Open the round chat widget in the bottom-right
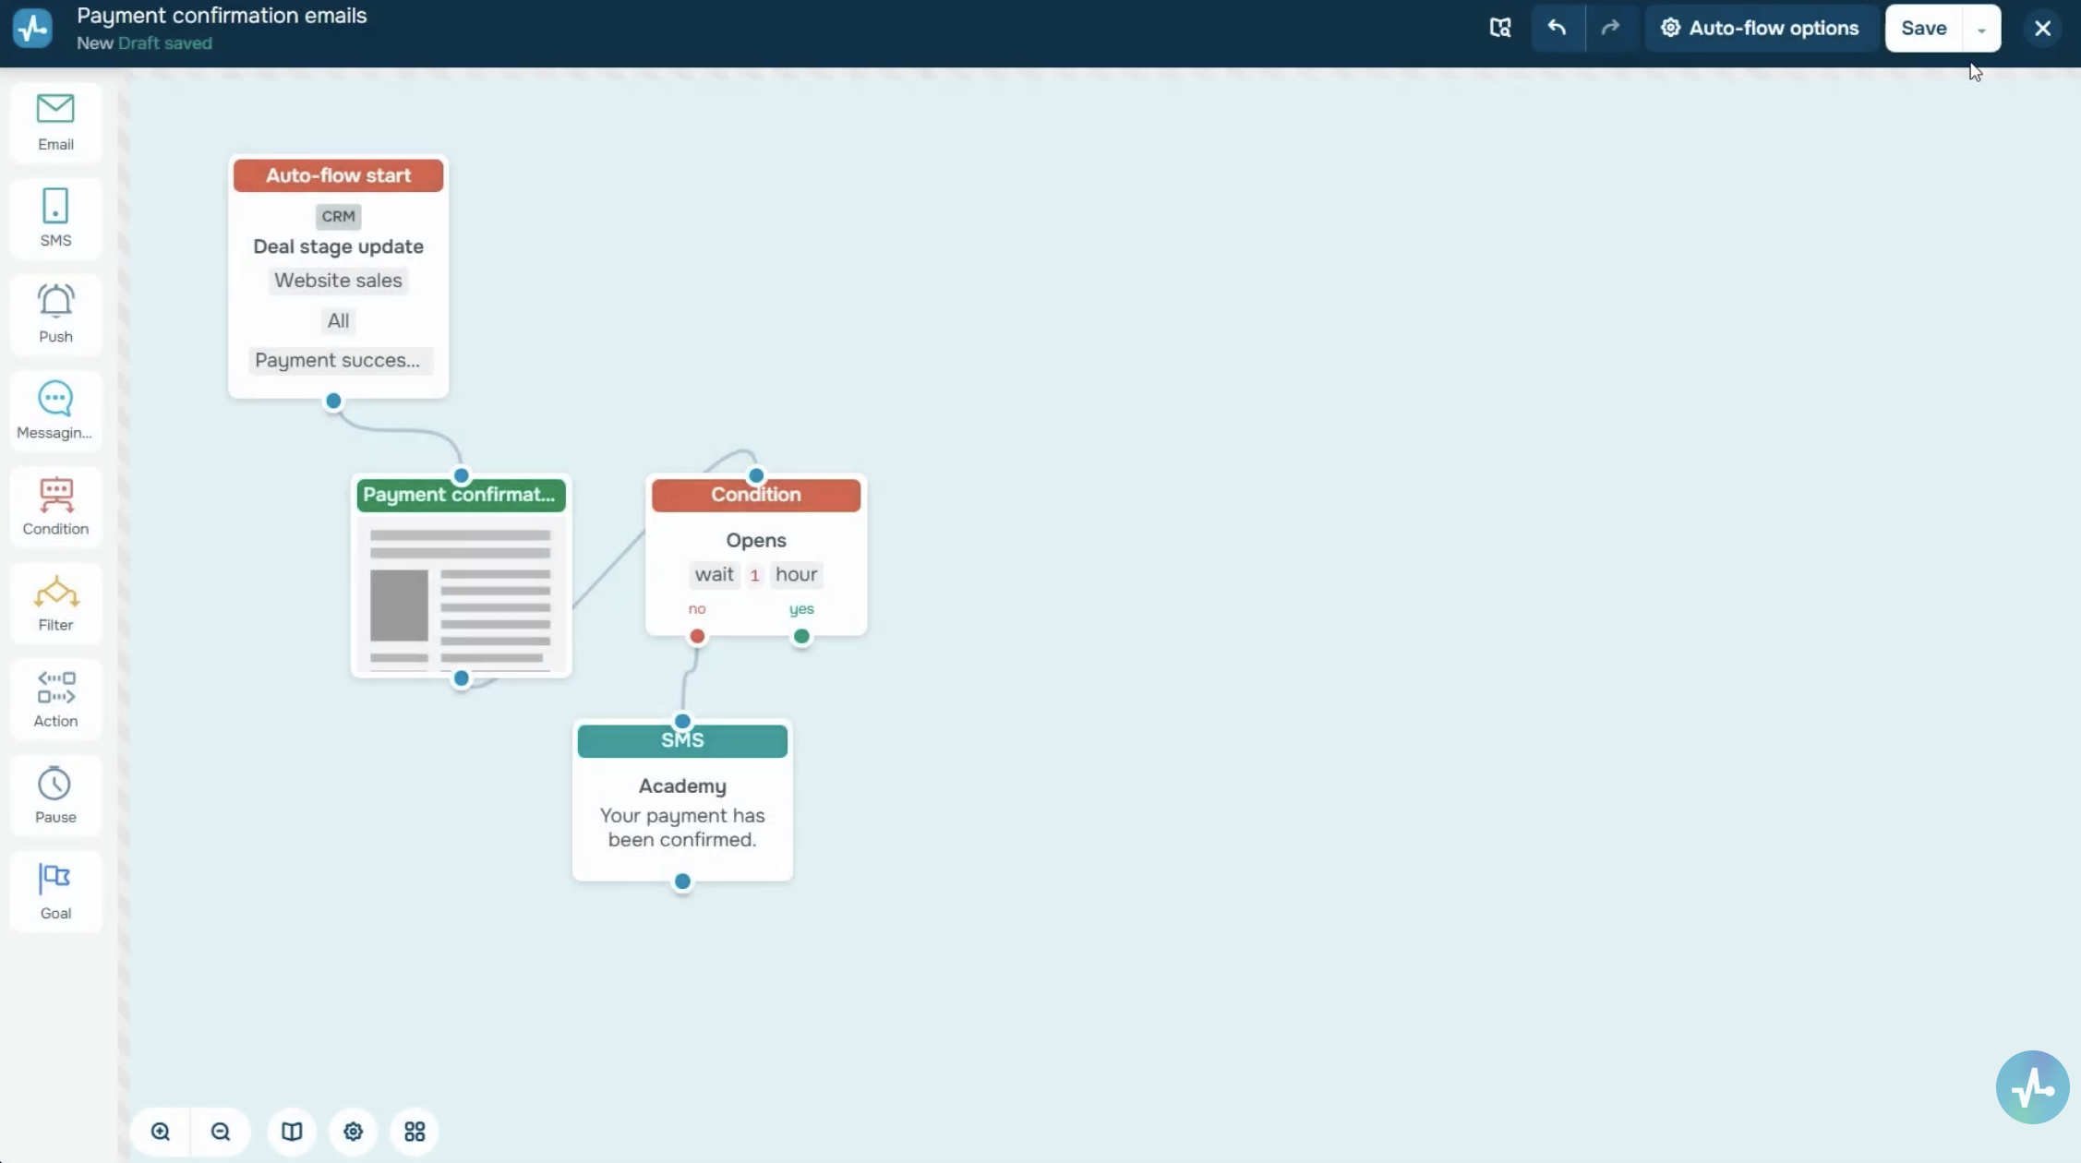 (2032, 1086)
